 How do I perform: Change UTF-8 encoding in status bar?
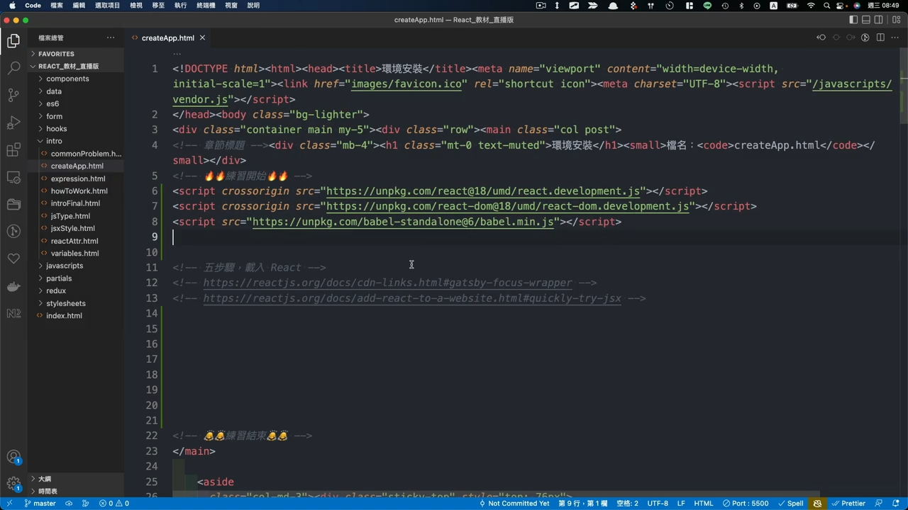(x=658, y=504)
